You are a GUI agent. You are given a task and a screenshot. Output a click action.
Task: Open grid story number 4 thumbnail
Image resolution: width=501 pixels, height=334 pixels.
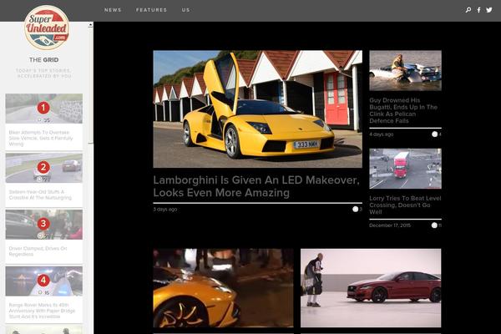tap(43, 281)
